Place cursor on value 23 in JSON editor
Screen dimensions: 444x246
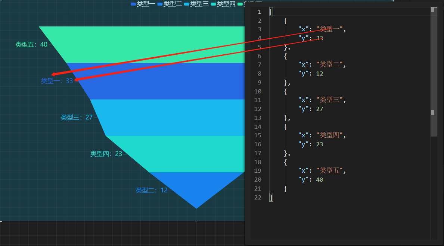point(319,144)
